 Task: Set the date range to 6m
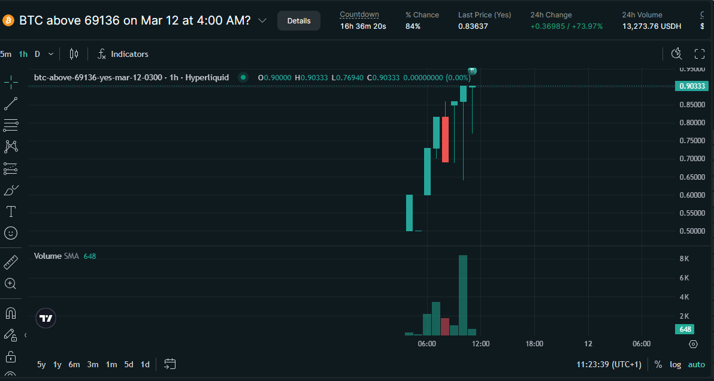click(74, 365)
